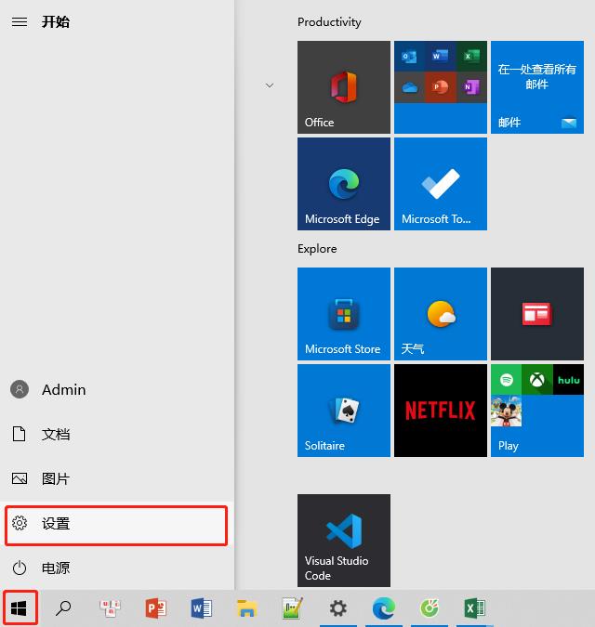Launch the Solitaire tile
This screenshot has height=627, width=595.
pyautogui.click(x=344, y=411)
